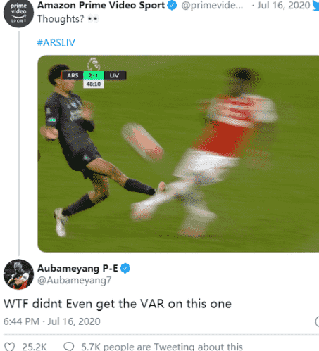Image resolution: width=319 pixels, height=351 pixels.
Task: Click the Prime Video Sport profile avatar
Action: coord(18,13)
